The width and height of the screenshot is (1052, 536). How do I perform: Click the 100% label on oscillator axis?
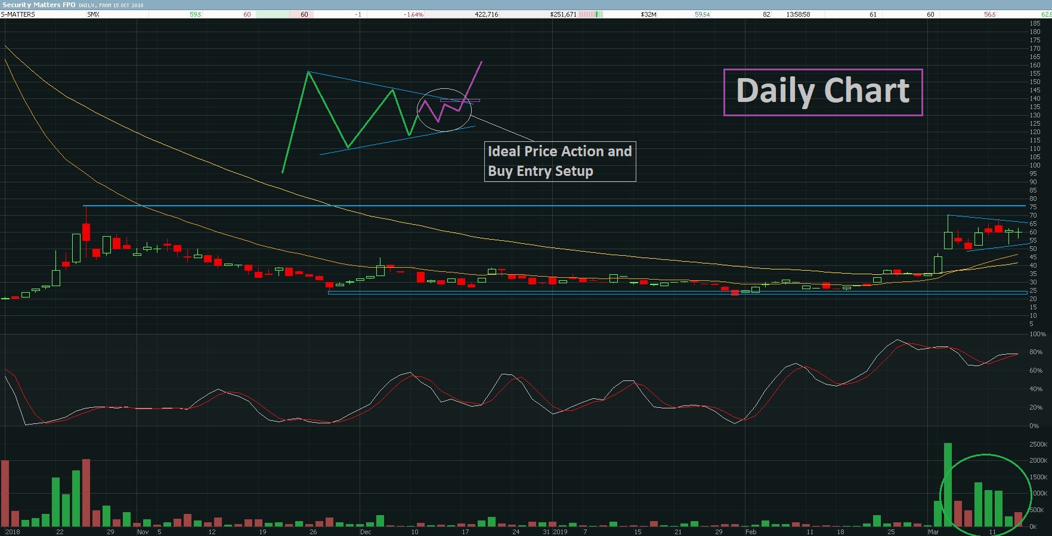pyautogui.click(x=1038, y=334)
